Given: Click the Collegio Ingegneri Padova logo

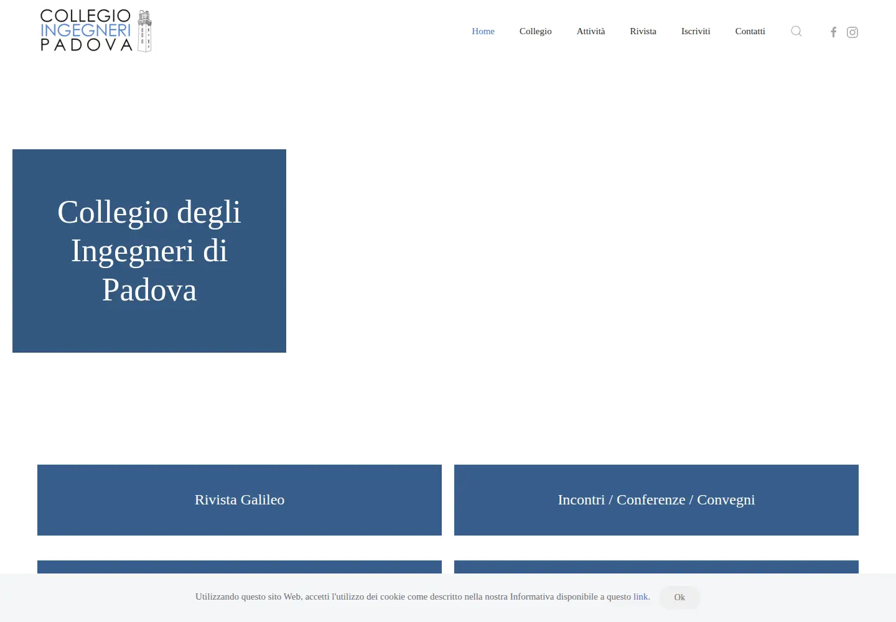Looking at the screenshot, I should 96,30.
